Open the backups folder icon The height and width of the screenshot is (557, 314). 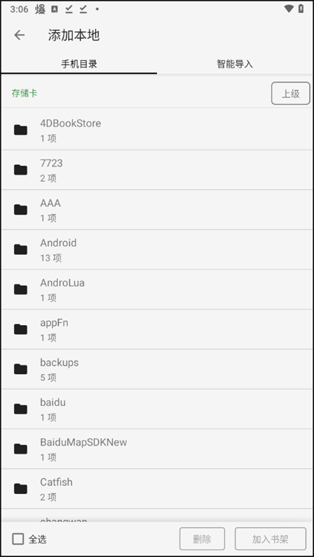(x=20, y=369)
